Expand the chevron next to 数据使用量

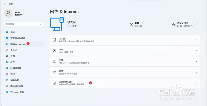click(x=198, y=24)
